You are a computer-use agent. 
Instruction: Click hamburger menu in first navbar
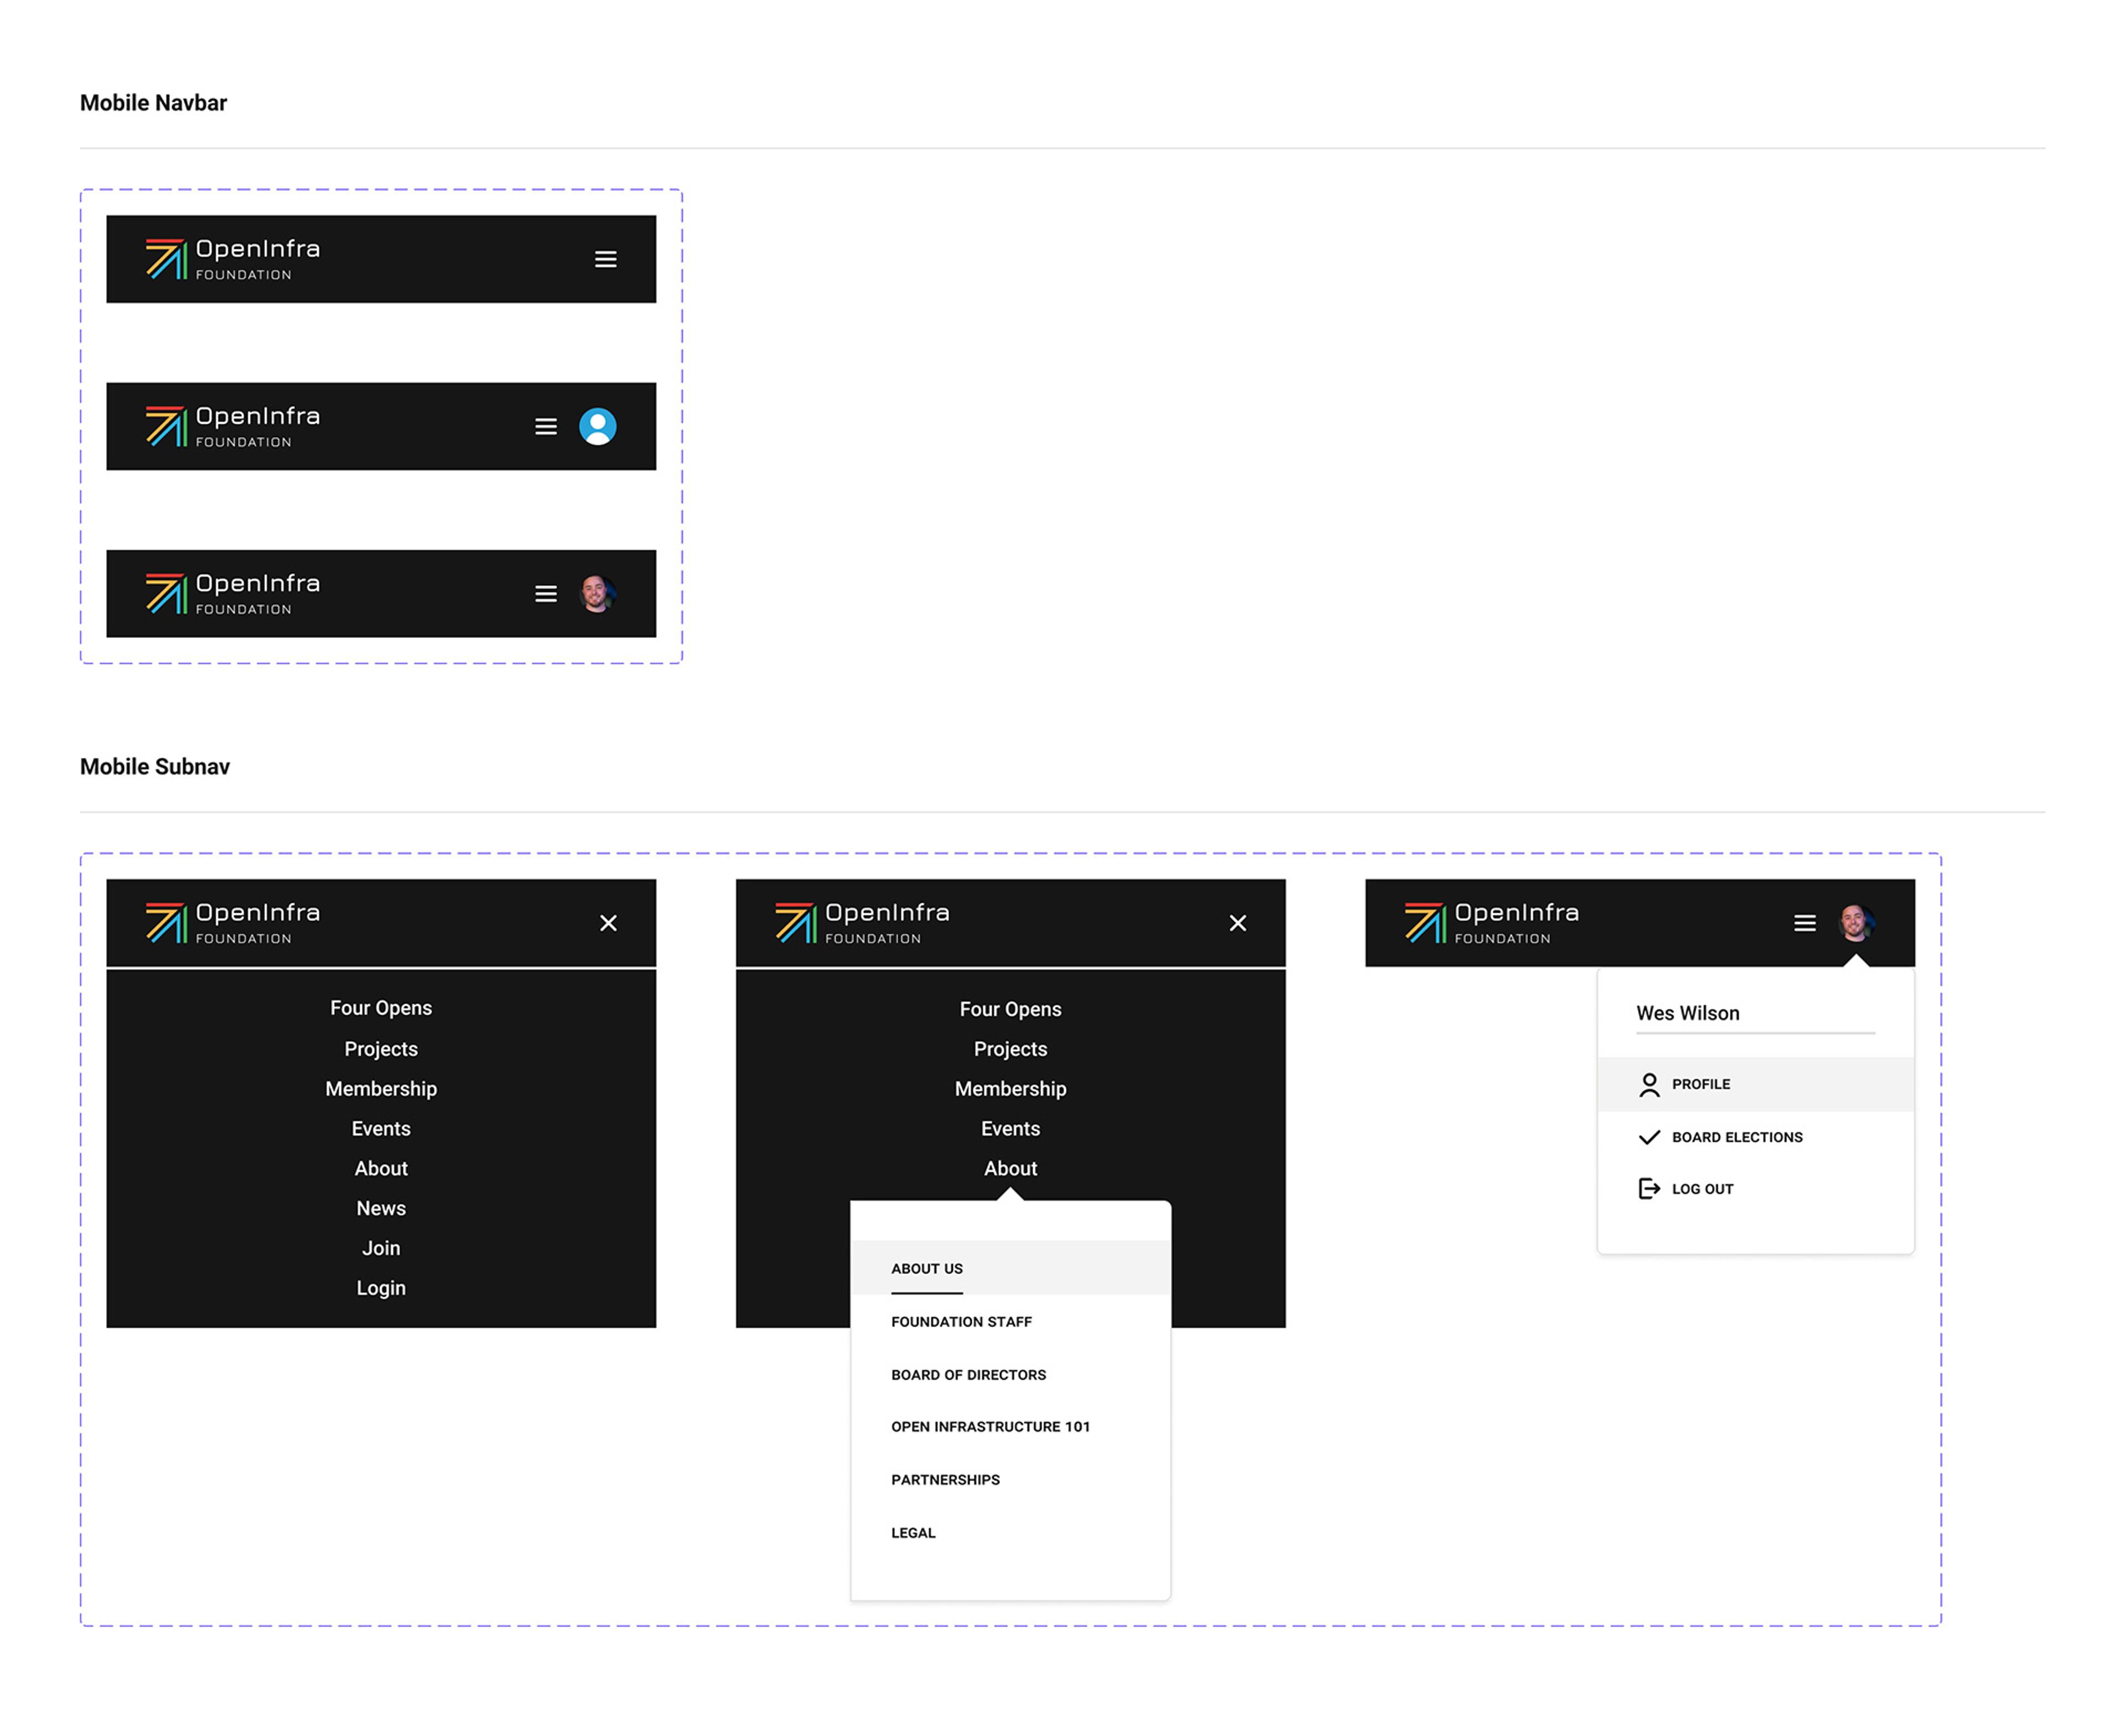pyautogui.click(x=605, y=259)
